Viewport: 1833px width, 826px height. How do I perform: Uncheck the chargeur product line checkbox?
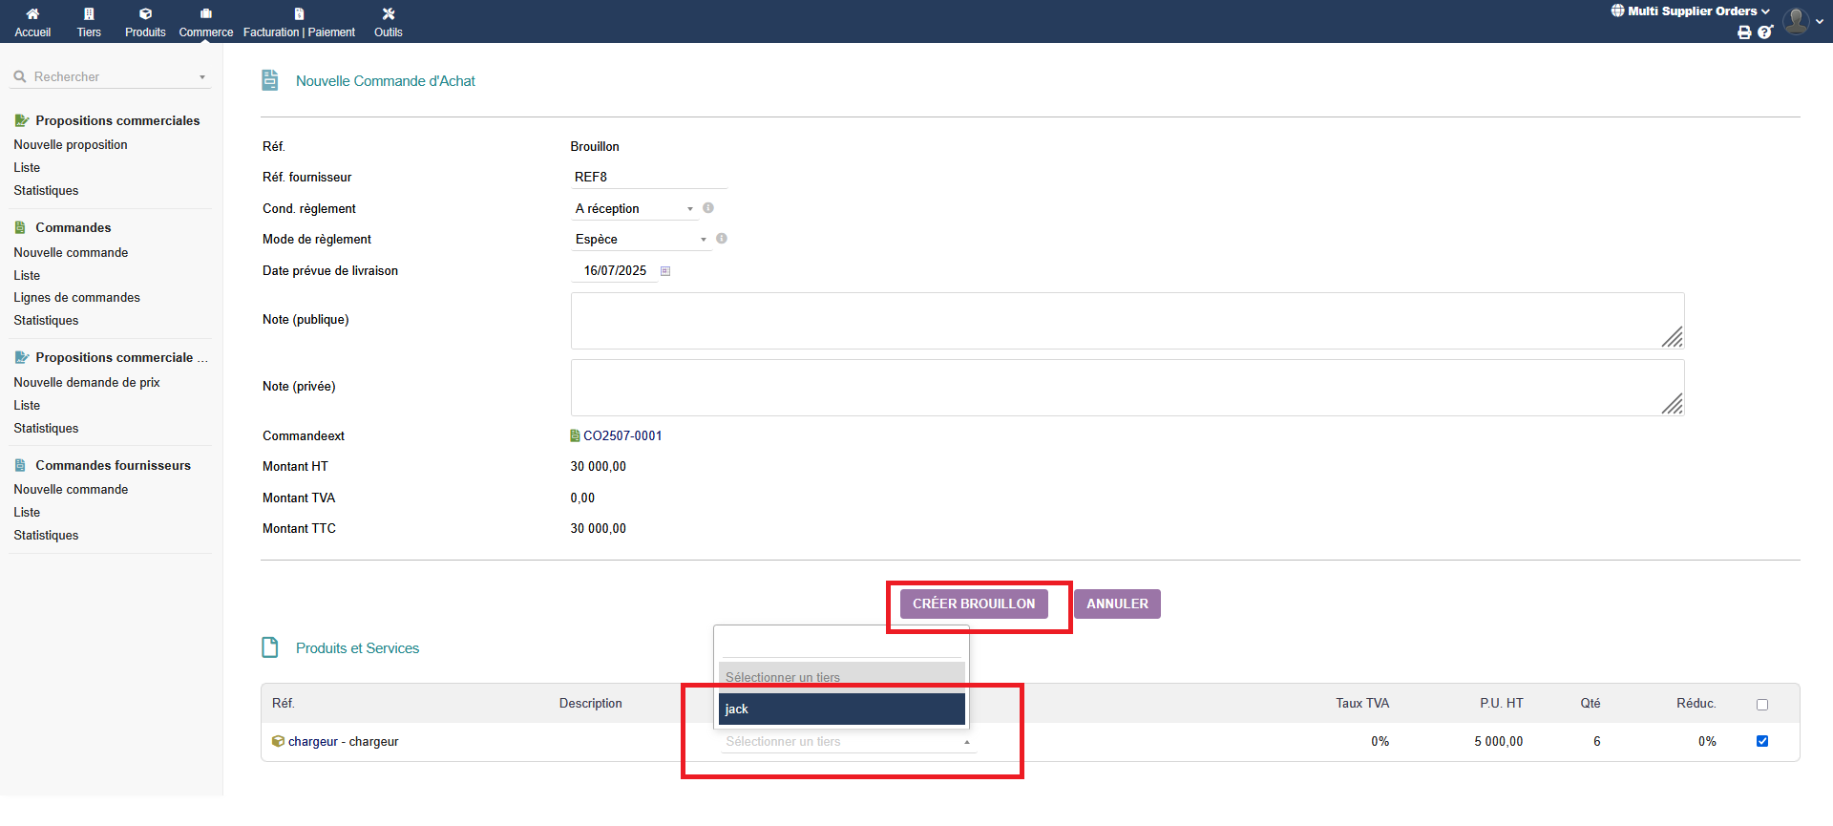point(1762,741)
